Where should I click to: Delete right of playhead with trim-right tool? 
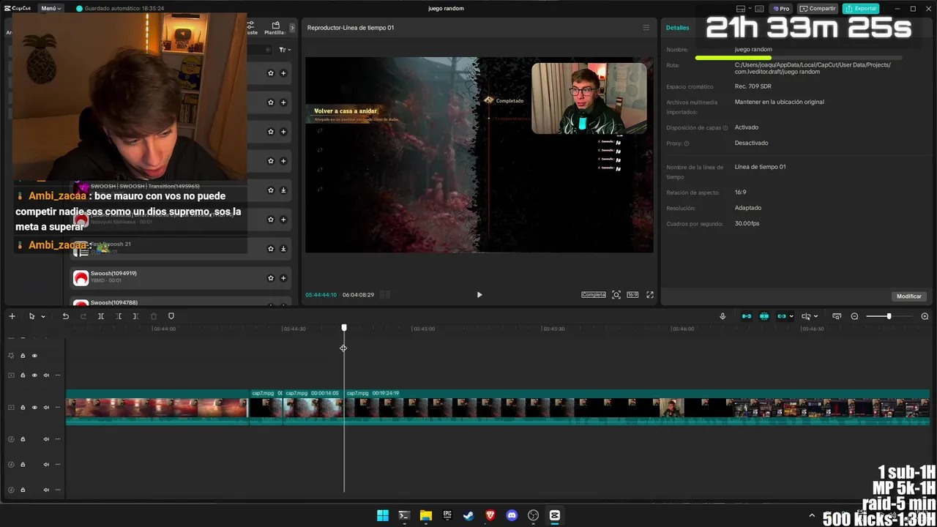point(135,316)
